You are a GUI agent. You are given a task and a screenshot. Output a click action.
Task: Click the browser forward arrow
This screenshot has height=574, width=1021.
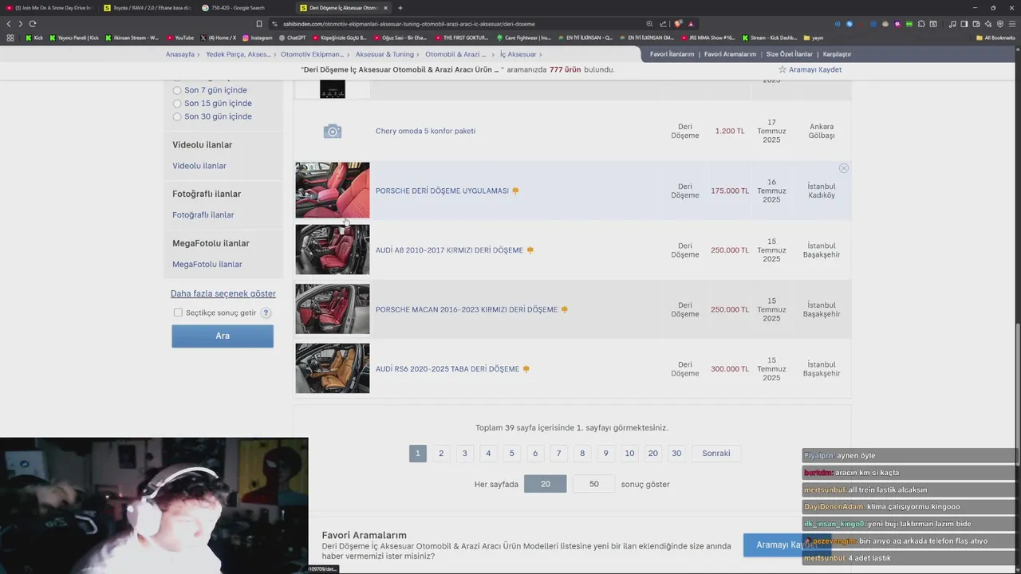(20, 24)
